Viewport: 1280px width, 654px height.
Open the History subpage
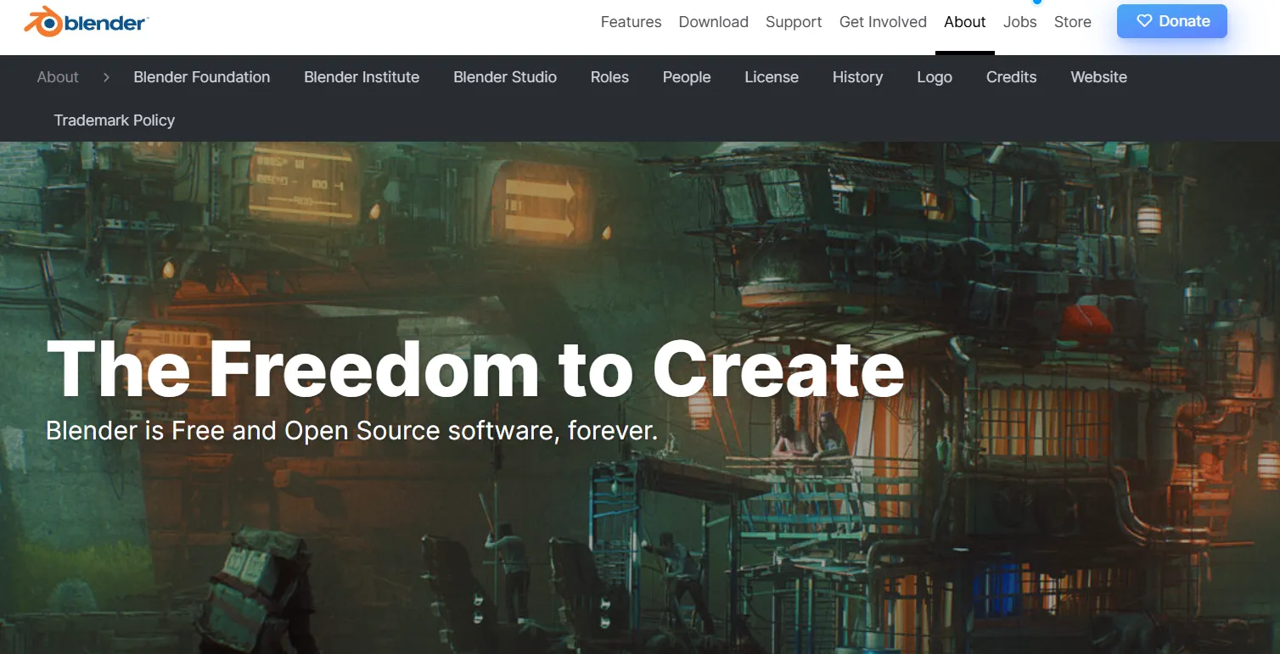coord(857,77)
